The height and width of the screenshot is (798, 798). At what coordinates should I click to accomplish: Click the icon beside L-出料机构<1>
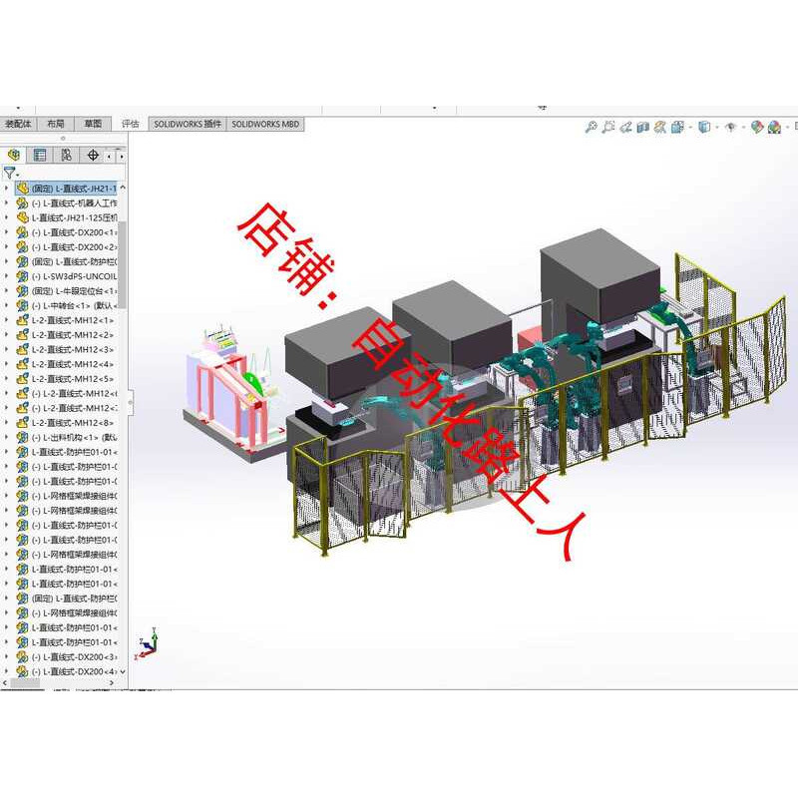(x=22, y=437)
